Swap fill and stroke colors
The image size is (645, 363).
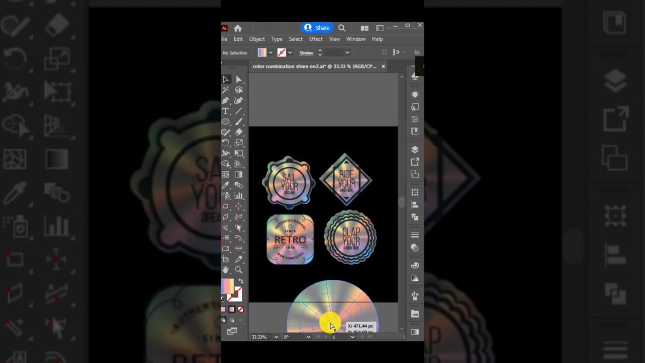(x=240, y=281)
